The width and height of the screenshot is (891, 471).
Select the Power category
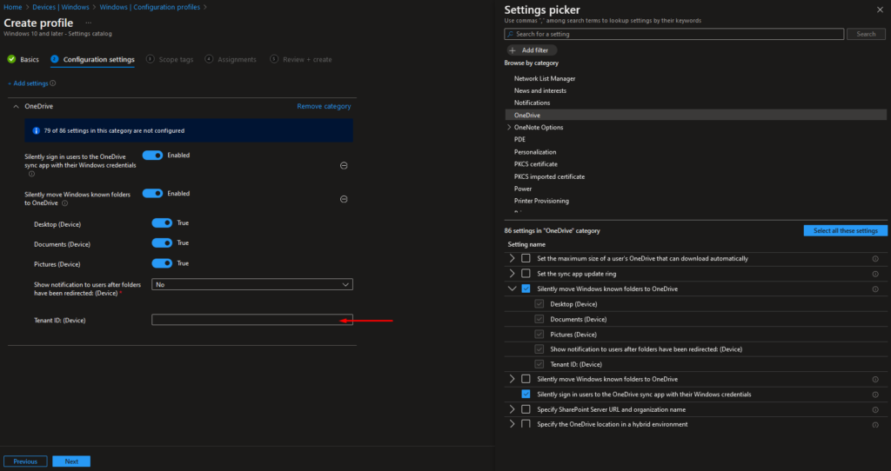[x=523, y=189]
